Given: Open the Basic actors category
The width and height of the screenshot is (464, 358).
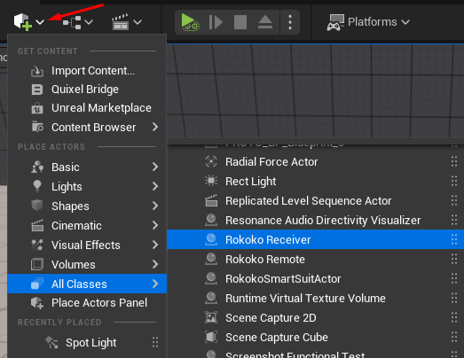Looking at the screenshot, I should [87, 167].
